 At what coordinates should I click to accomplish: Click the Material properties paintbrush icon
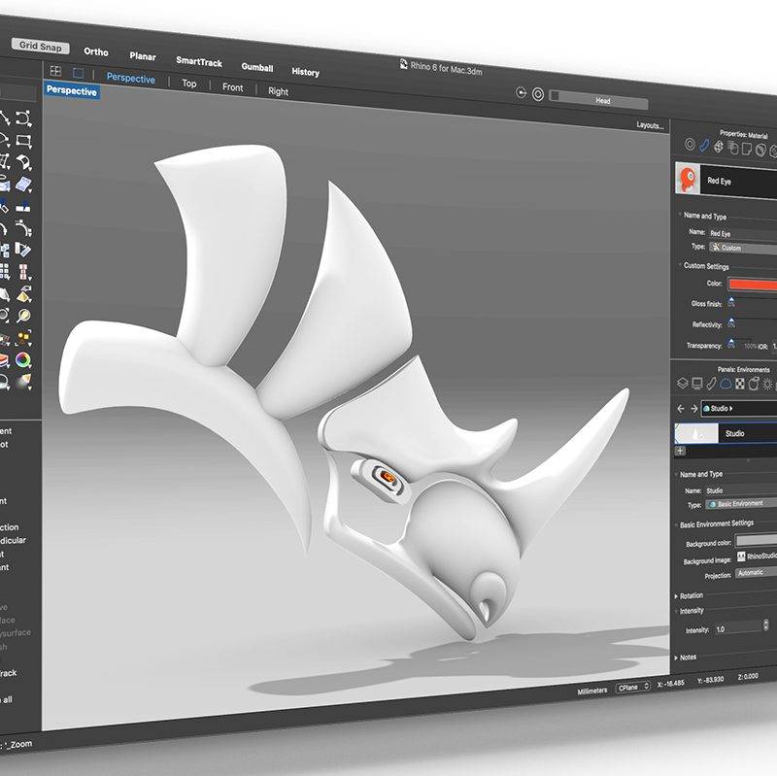(704, 147)
